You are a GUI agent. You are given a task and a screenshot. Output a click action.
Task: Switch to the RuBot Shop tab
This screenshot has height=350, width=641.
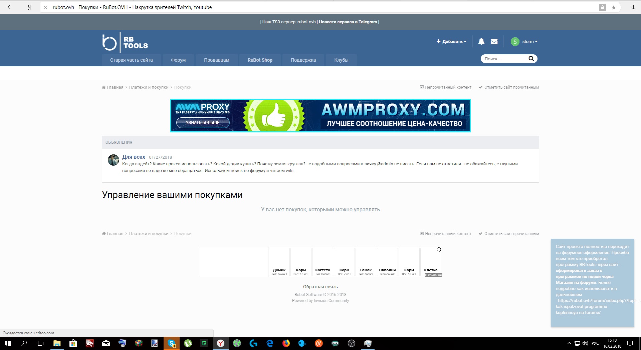click(260, 60)
